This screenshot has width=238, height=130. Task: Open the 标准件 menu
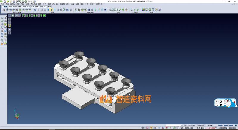click(92, 4)
